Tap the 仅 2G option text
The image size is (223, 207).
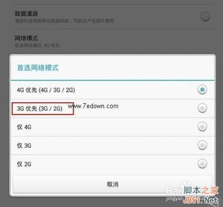pyautogui.click(x=24, y=164)
